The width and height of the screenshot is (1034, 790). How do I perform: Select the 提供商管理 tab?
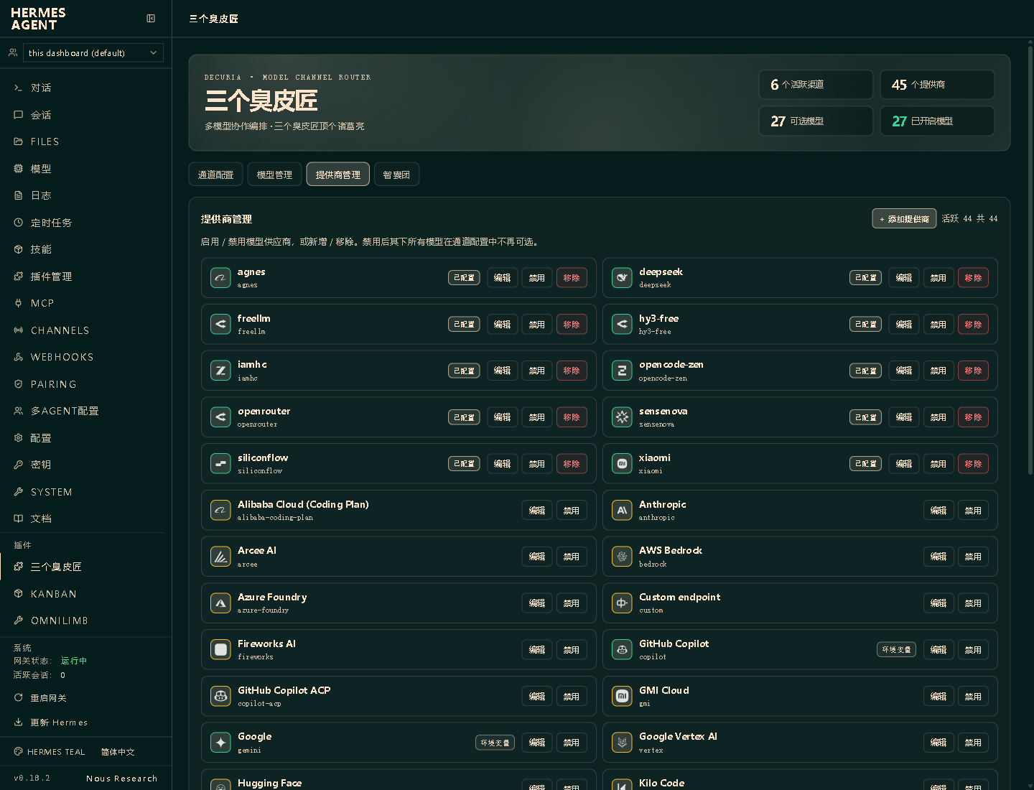(338, 175)
